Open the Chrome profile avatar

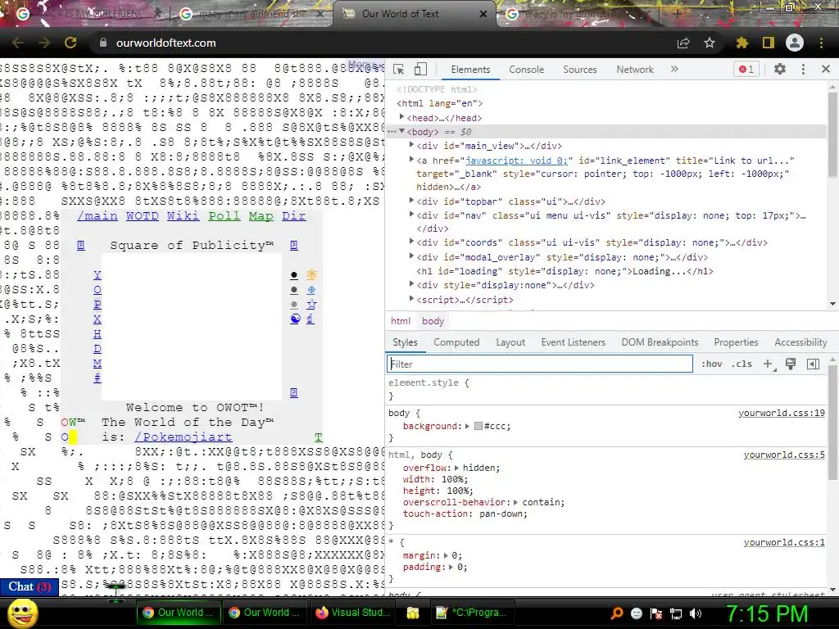[795, 43]
